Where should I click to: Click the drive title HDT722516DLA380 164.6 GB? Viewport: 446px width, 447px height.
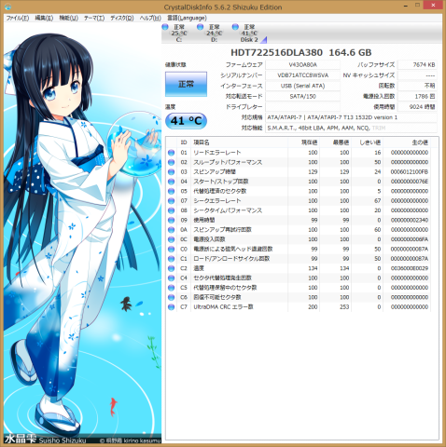click(301, 52)
